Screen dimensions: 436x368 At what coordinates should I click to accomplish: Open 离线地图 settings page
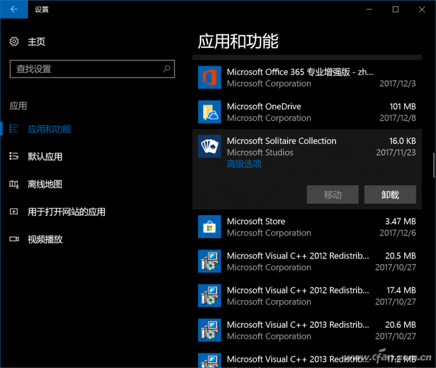coord(45,184)
